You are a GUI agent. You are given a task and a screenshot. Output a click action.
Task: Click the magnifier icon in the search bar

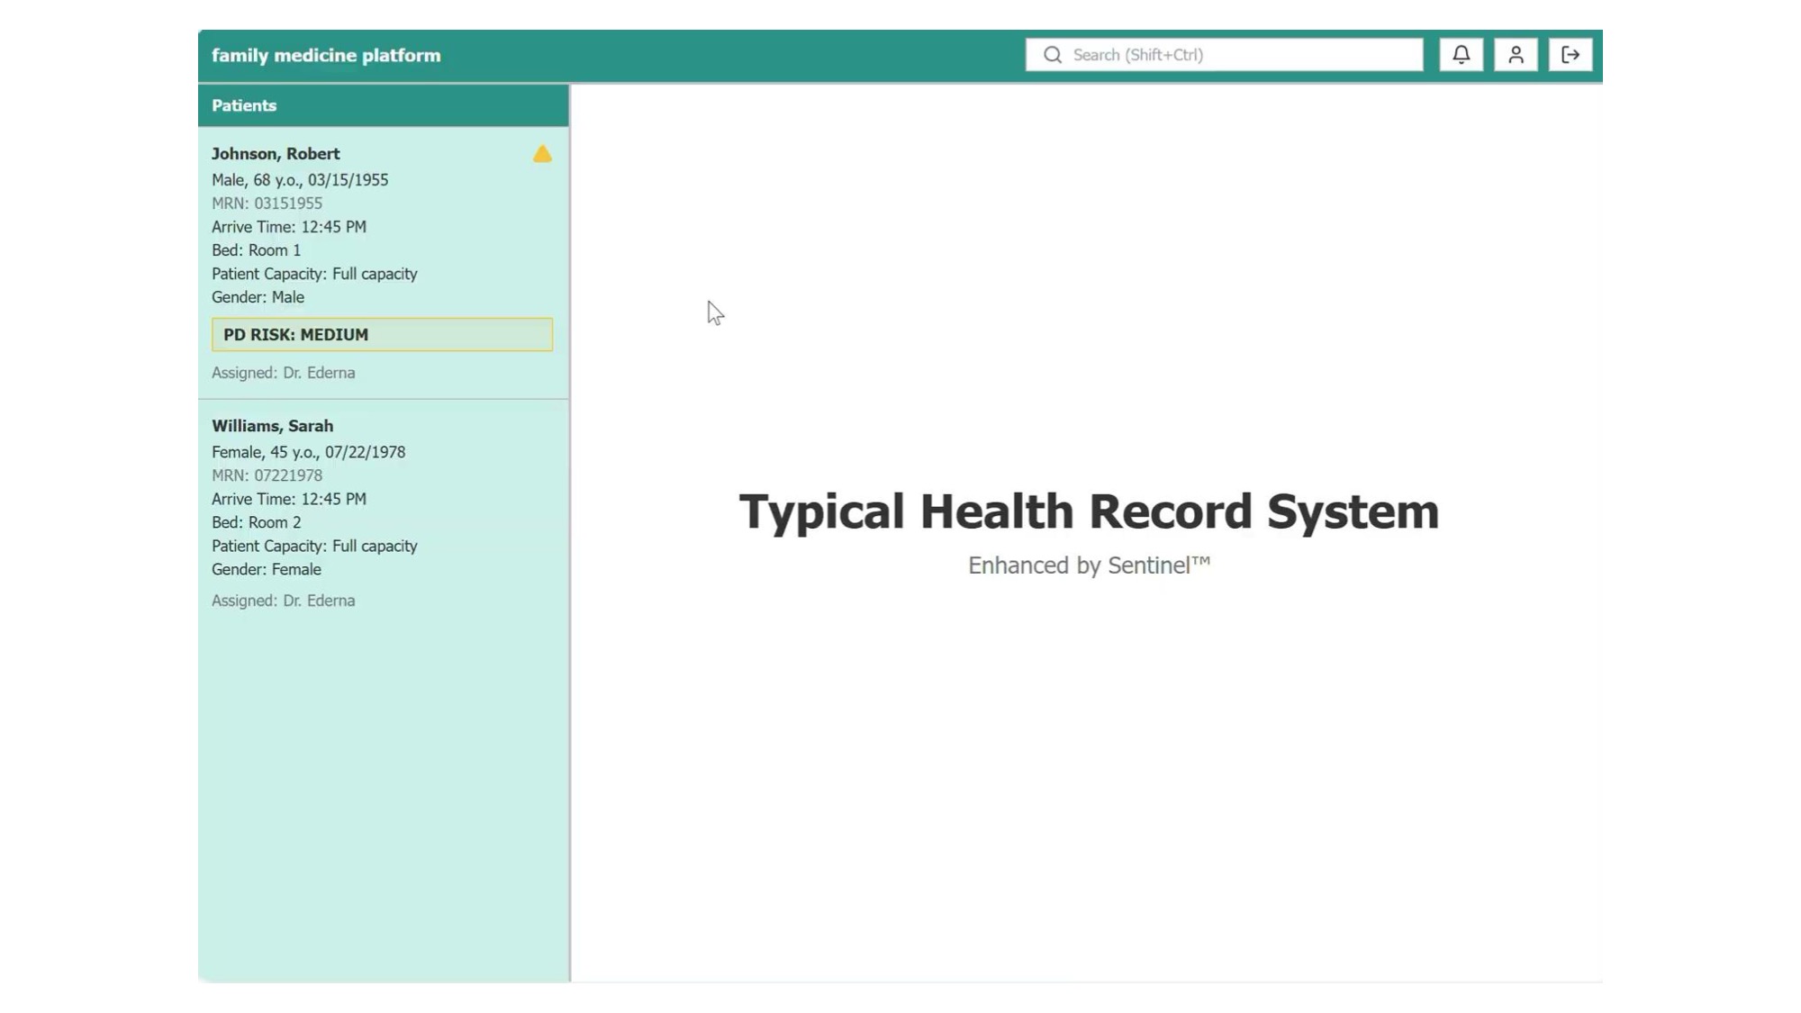pyautogui.click(x=1053, y=54)
